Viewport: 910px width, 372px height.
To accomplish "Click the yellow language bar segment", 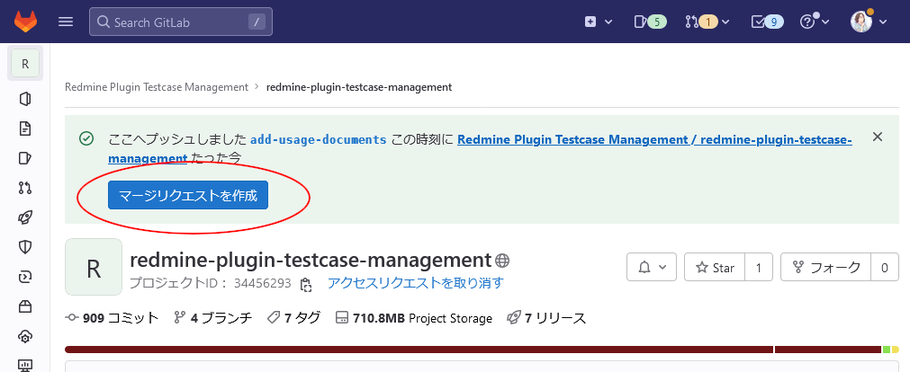I will 895,350.
